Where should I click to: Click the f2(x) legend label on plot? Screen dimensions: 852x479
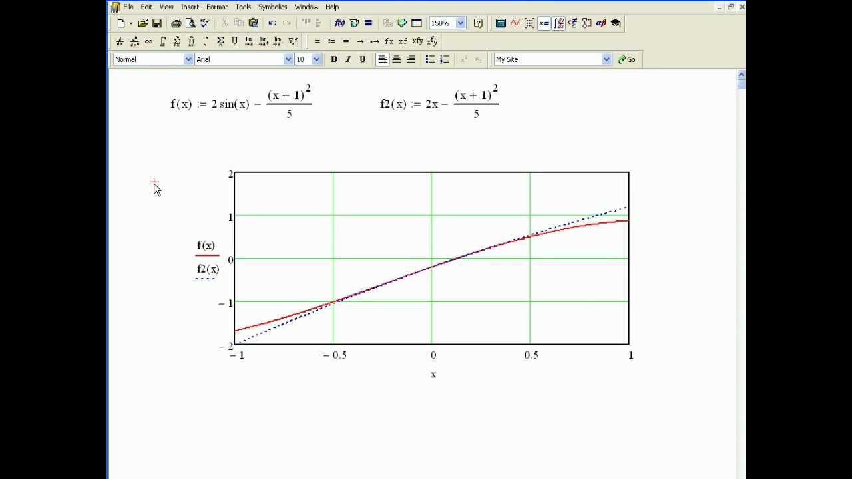(208, 269)
